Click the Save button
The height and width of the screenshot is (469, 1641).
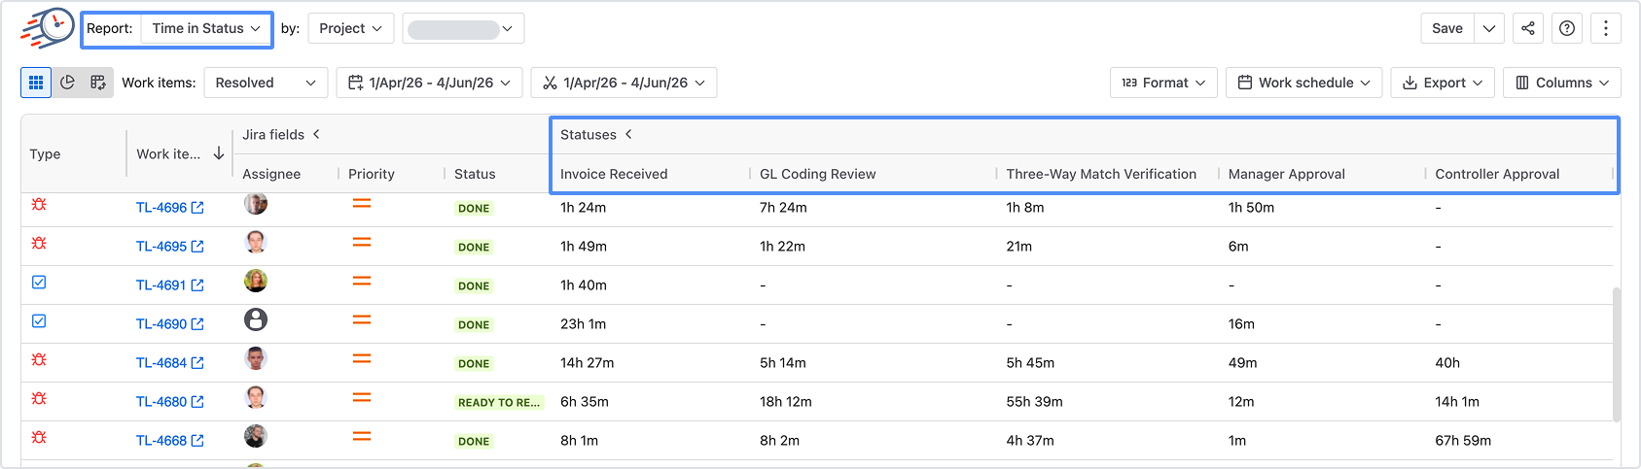pyautogui.click(x=1447, y=28)
